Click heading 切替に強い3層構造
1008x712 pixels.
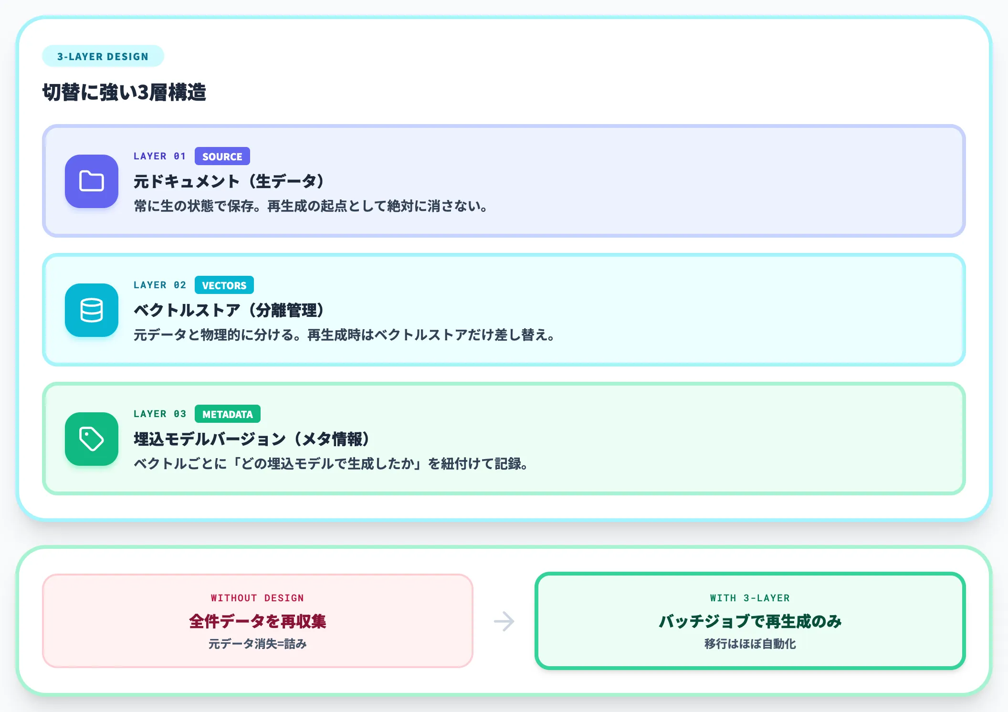pos(124,92)
